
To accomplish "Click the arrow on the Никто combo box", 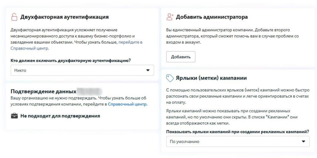I will (148, 70).
